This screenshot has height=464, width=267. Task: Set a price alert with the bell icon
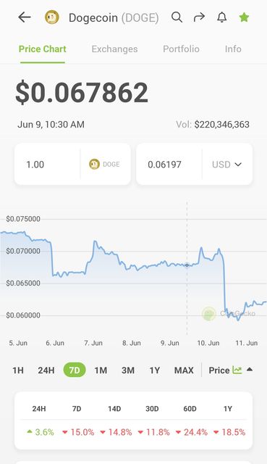(x=222, y=17)
